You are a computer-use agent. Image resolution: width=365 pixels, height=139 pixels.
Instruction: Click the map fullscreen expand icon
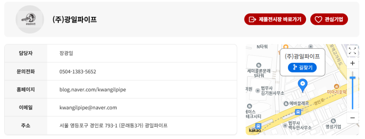point(353,51)
